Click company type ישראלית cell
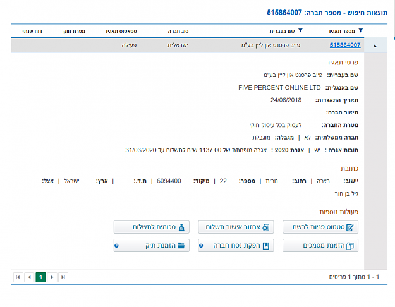The image size is (395, 307). [x=178, y=45]
